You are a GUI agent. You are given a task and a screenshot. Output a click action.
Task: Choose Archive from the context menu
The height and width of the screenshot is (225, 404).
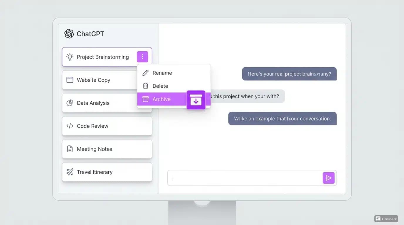[x=162, y=99]
